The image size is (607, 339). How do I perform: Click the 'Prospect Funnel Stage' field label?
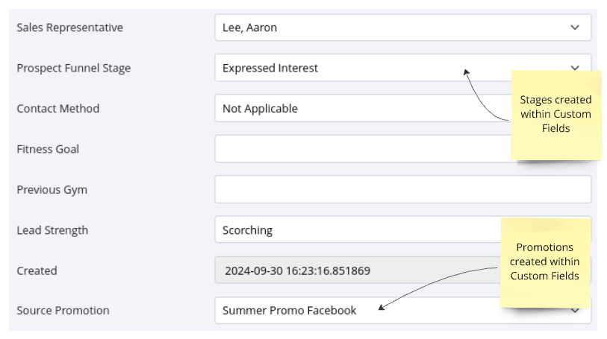tap(73, 68)
